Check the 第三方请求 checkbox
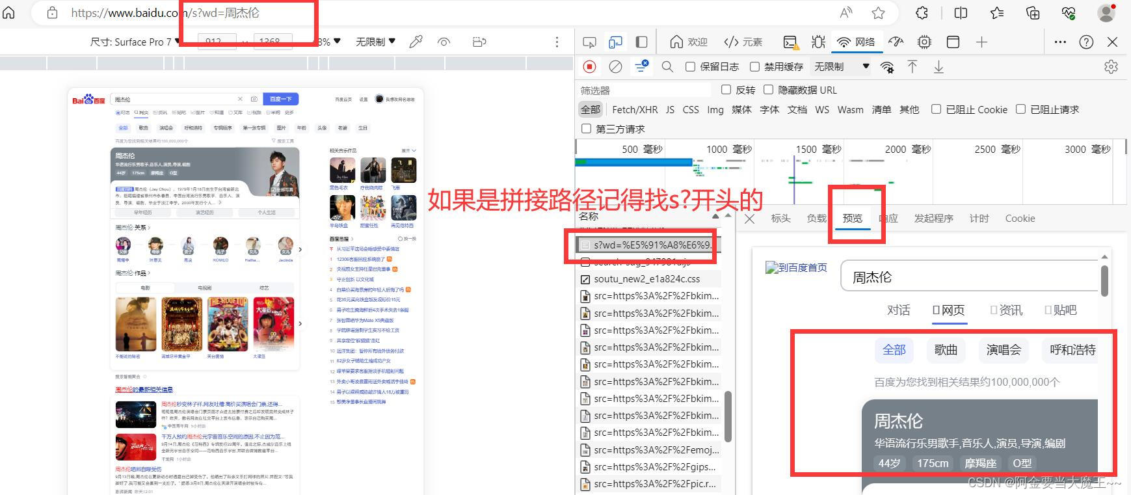 (586, 129)
